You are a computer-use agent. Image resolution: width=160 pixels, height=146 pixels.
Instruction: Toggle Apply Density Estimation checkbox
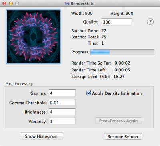click(89, 93)
